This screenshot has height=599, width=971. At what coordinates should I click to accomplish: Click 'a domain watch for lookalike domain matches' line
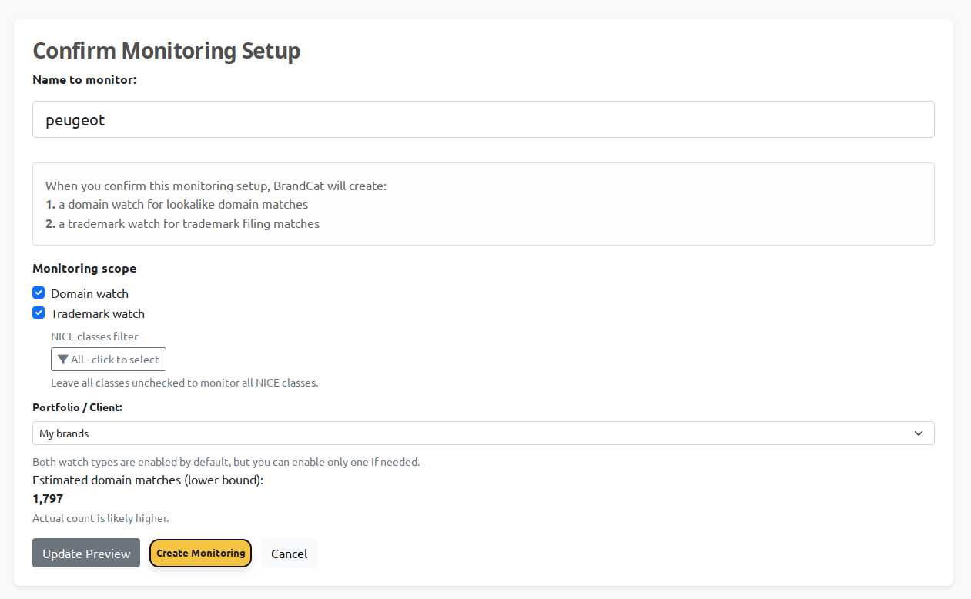pyautogui.click(x=183, y=205)
